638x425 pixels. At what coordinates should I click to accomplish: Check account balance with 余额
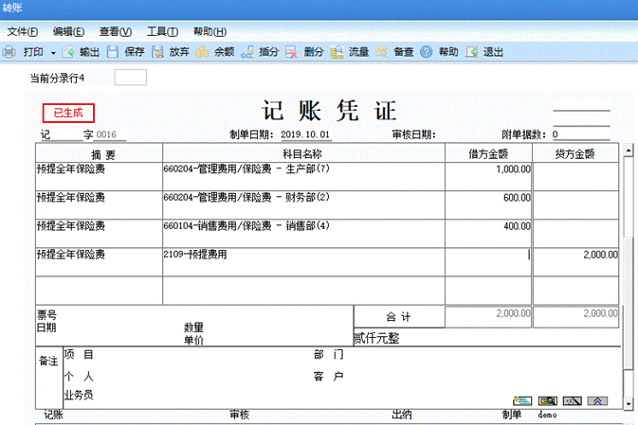click(x=216, y=52)
